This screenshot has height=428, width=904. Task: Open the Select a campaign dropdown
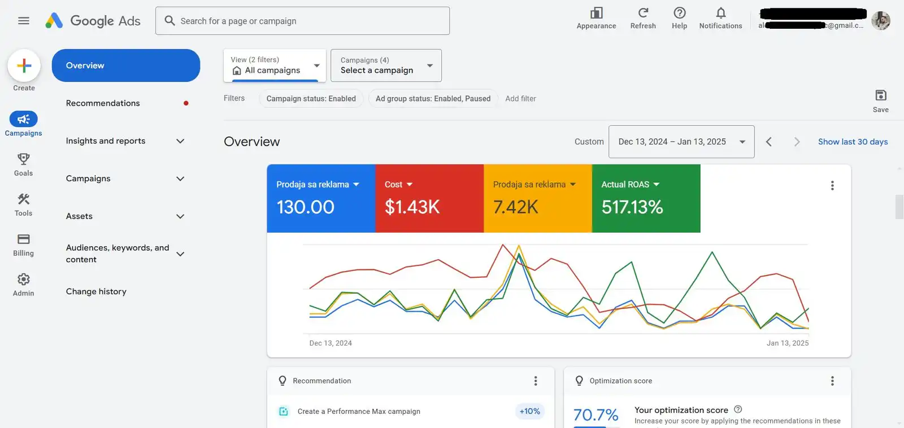(x=386, y=65)
